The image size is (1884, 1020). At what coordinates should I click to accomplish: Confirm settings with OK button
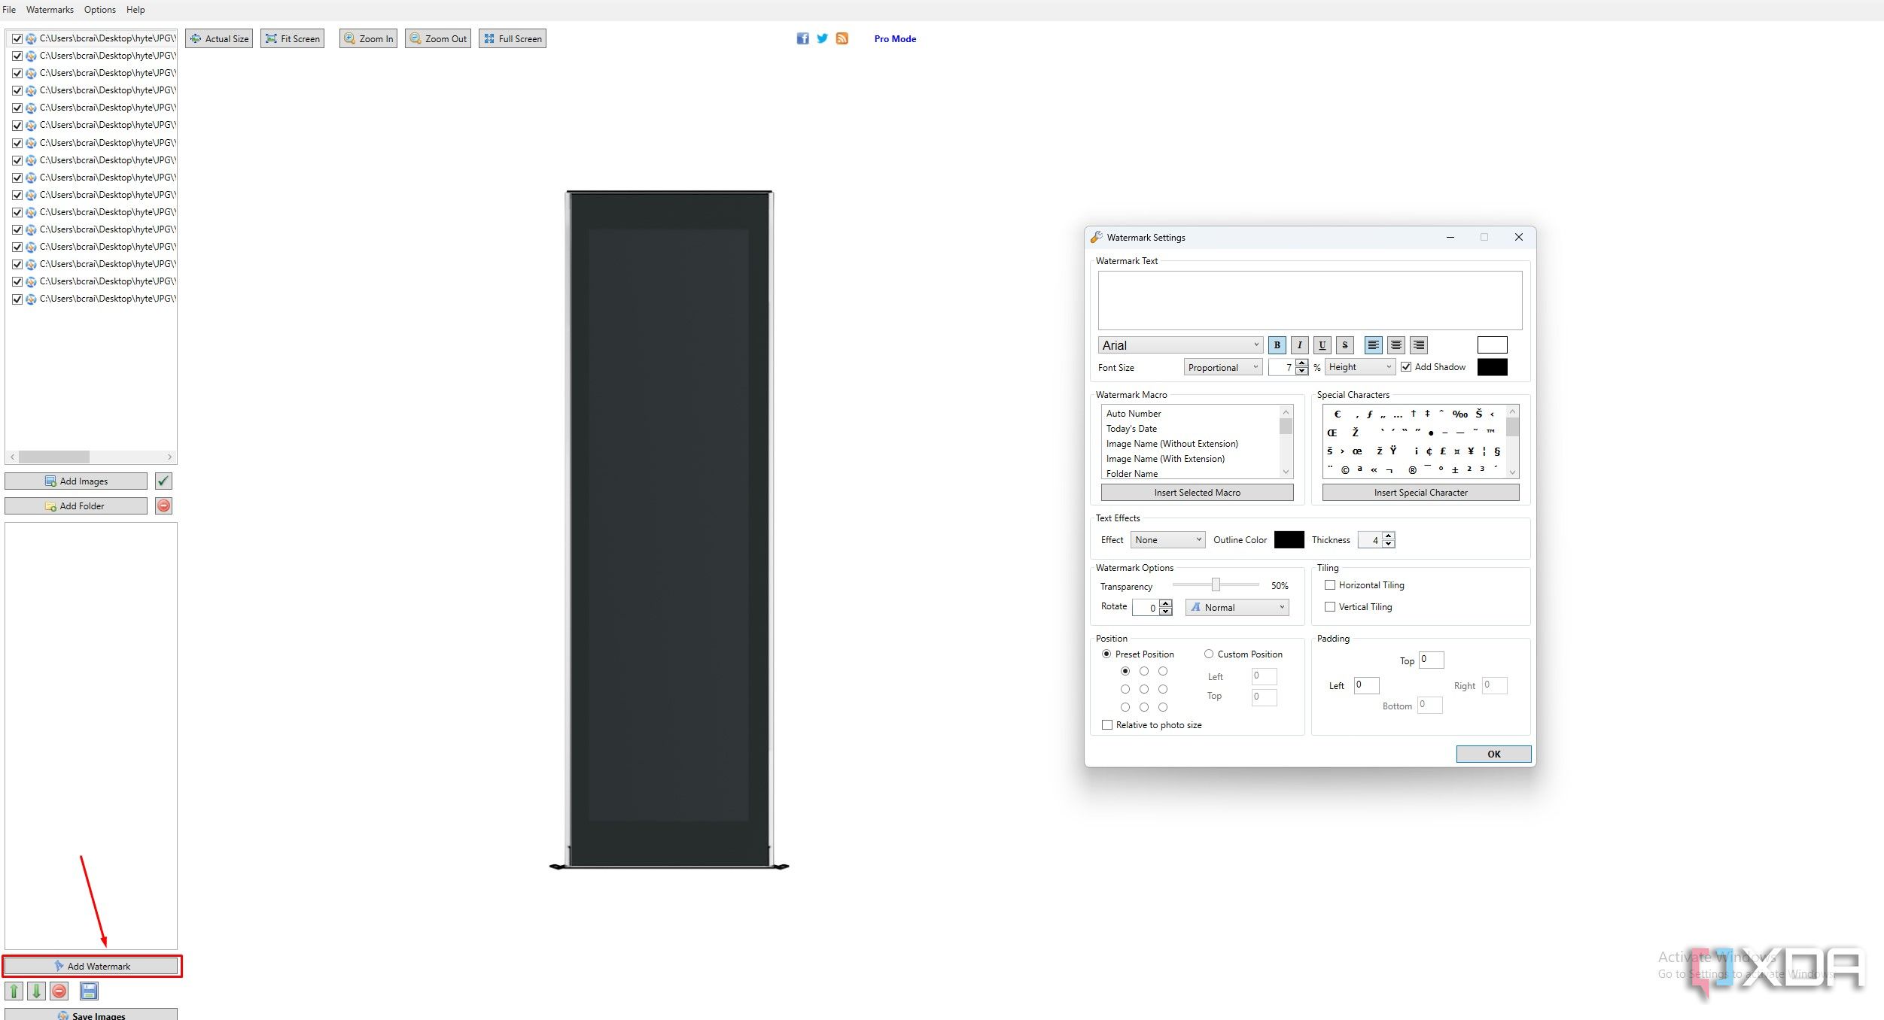click(1494, 754)
